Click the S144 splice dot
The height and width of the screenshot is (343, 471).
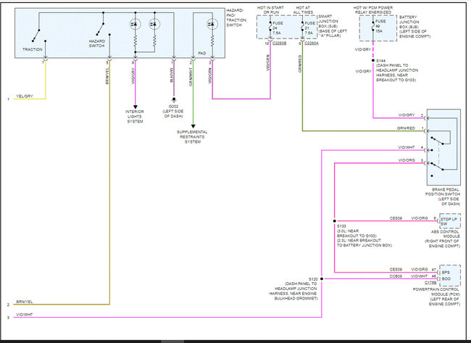pyautogui.click(x=373, y=60)
